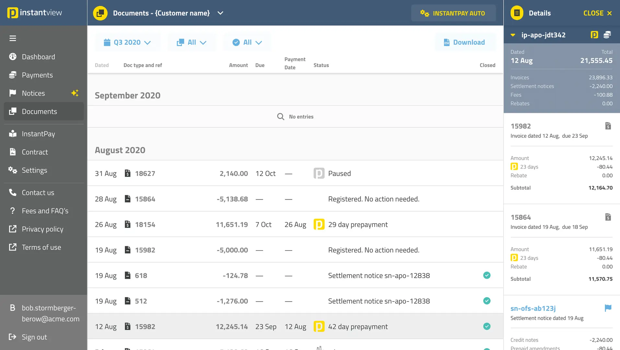The image size is (620, 350).
Task: Click the Download CSV button
Action: 465,42
